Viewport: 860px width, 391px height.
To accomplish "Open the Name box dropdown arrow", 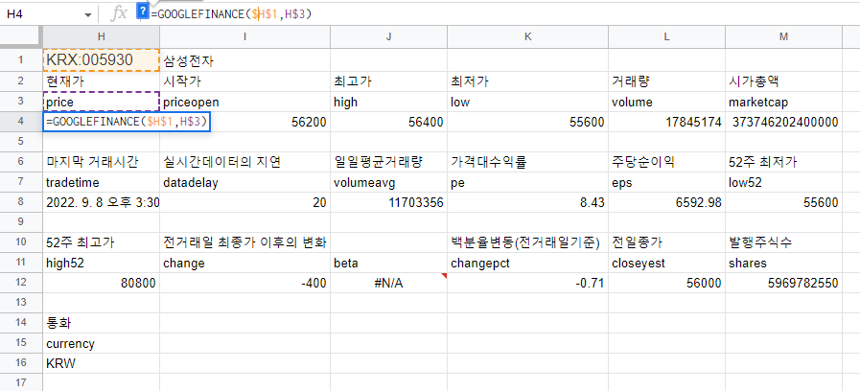I will tap(88, 15).
